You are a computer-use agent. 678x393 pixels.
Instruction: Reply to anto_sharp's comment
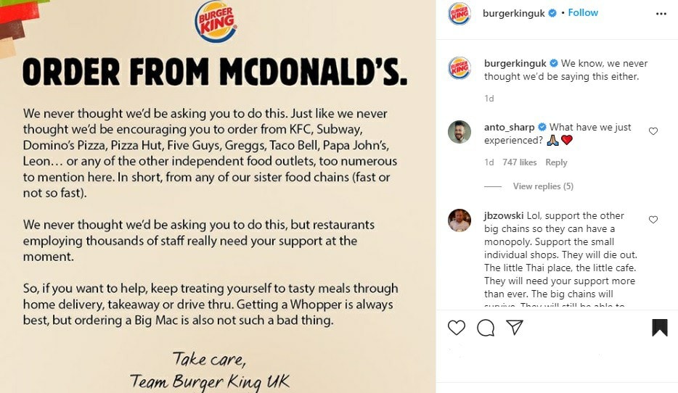pyautogui.click(x=556, y=162)
